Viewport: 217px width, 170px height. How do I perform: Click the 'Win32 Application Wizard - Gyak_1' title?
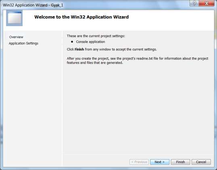(33, 5)
